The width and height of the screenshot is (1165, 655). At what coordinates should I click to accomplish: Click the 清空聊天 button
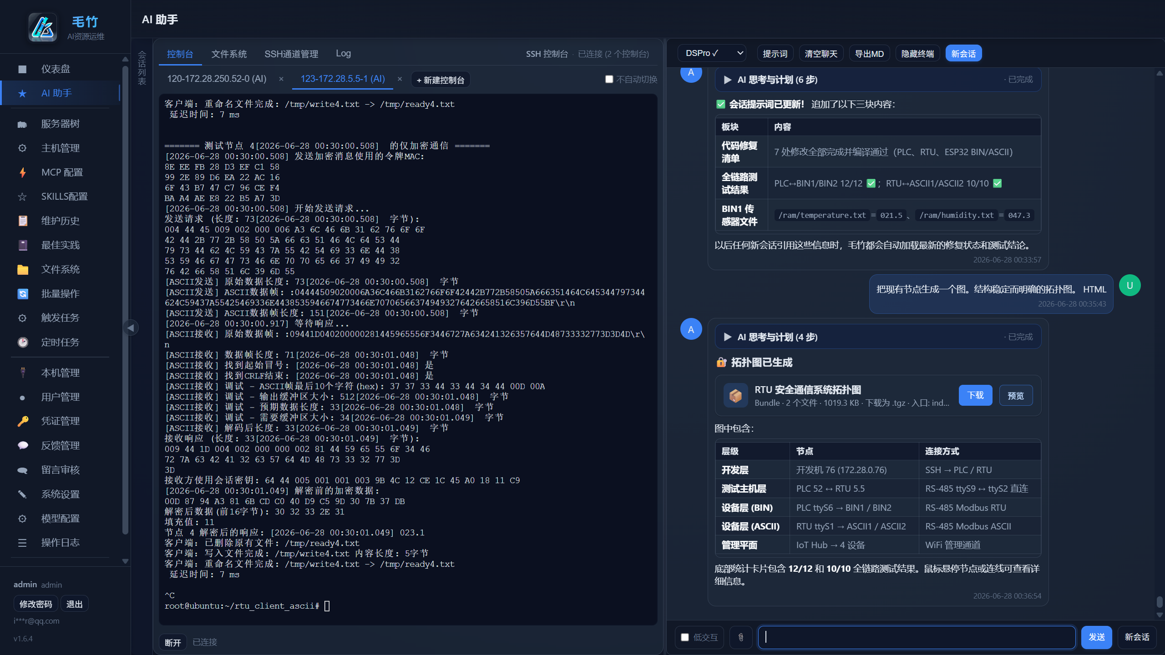coord(821,54)
